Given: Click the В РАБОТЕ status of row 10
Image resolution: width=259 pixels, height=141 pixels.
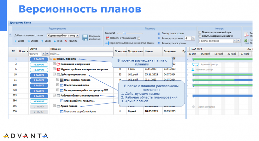Looking at the screenshot, I should coord(39,75).
